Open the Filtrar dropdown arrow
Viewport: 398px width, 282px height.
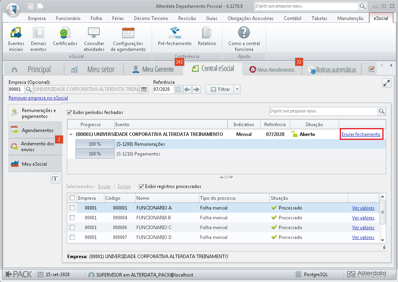237,89
